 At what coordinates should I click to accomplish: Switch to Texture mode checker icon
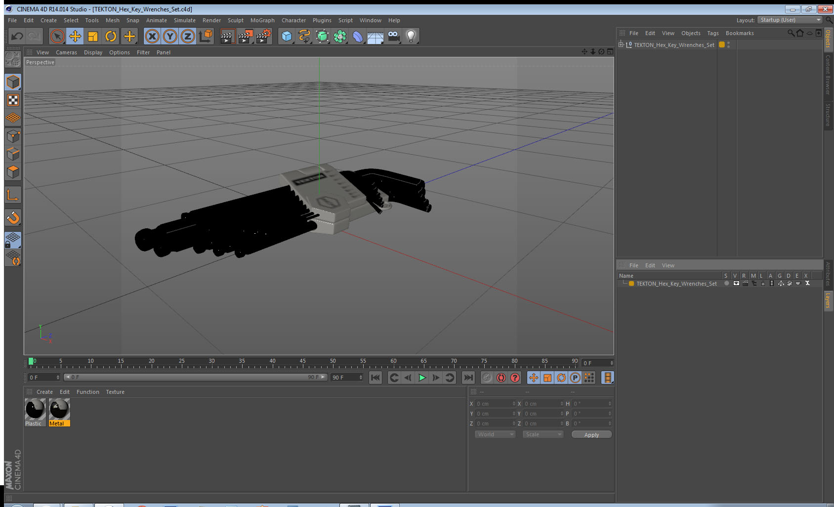13,100
